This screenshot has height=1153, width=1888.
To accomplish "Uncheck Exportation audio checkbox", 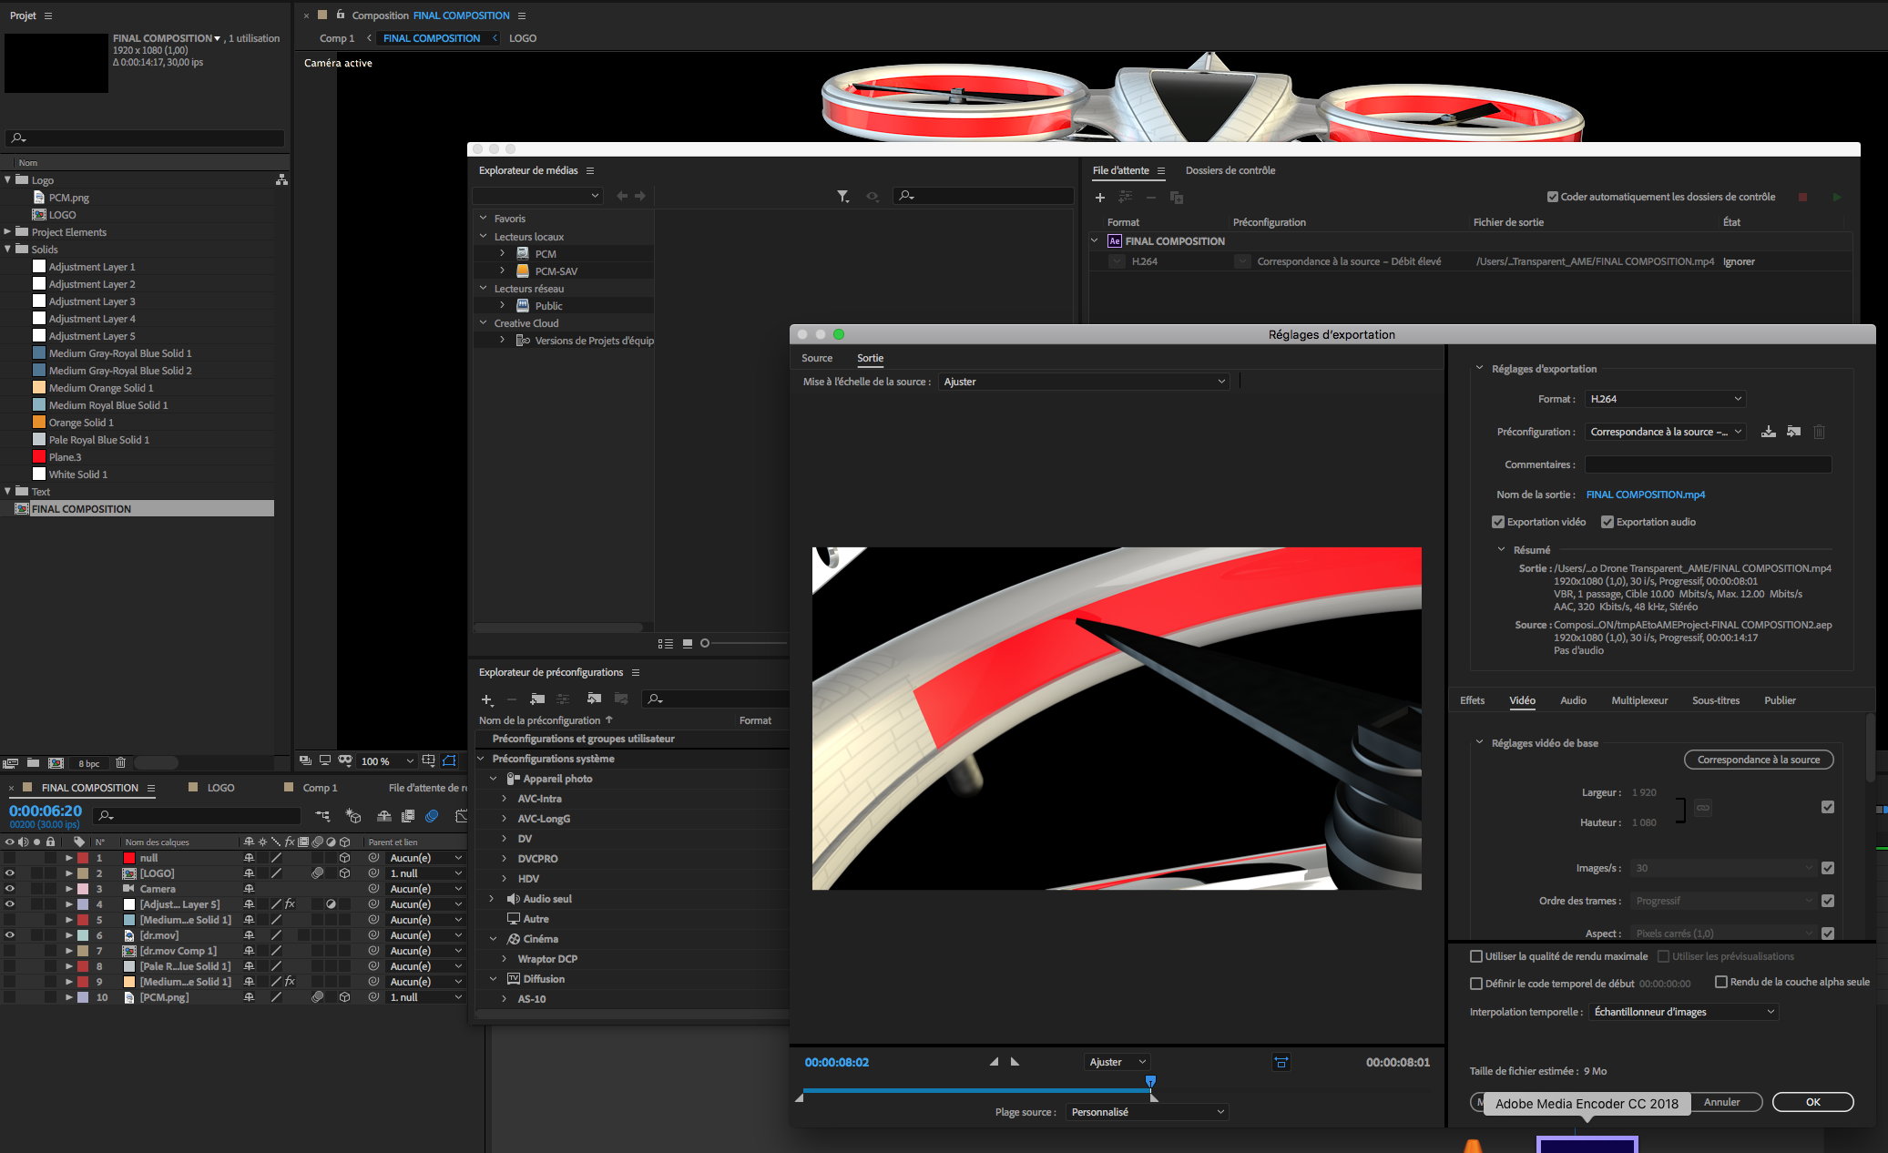I will point(1607,522).
